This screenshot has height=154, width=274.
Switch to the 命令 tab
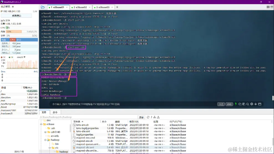(x=55, y=112)
